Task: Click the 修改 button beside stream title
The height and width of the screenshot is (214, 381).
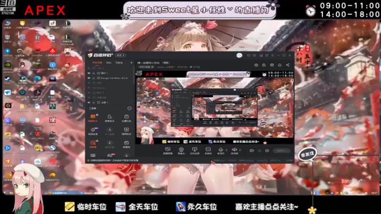Action: tap(166, 63)
